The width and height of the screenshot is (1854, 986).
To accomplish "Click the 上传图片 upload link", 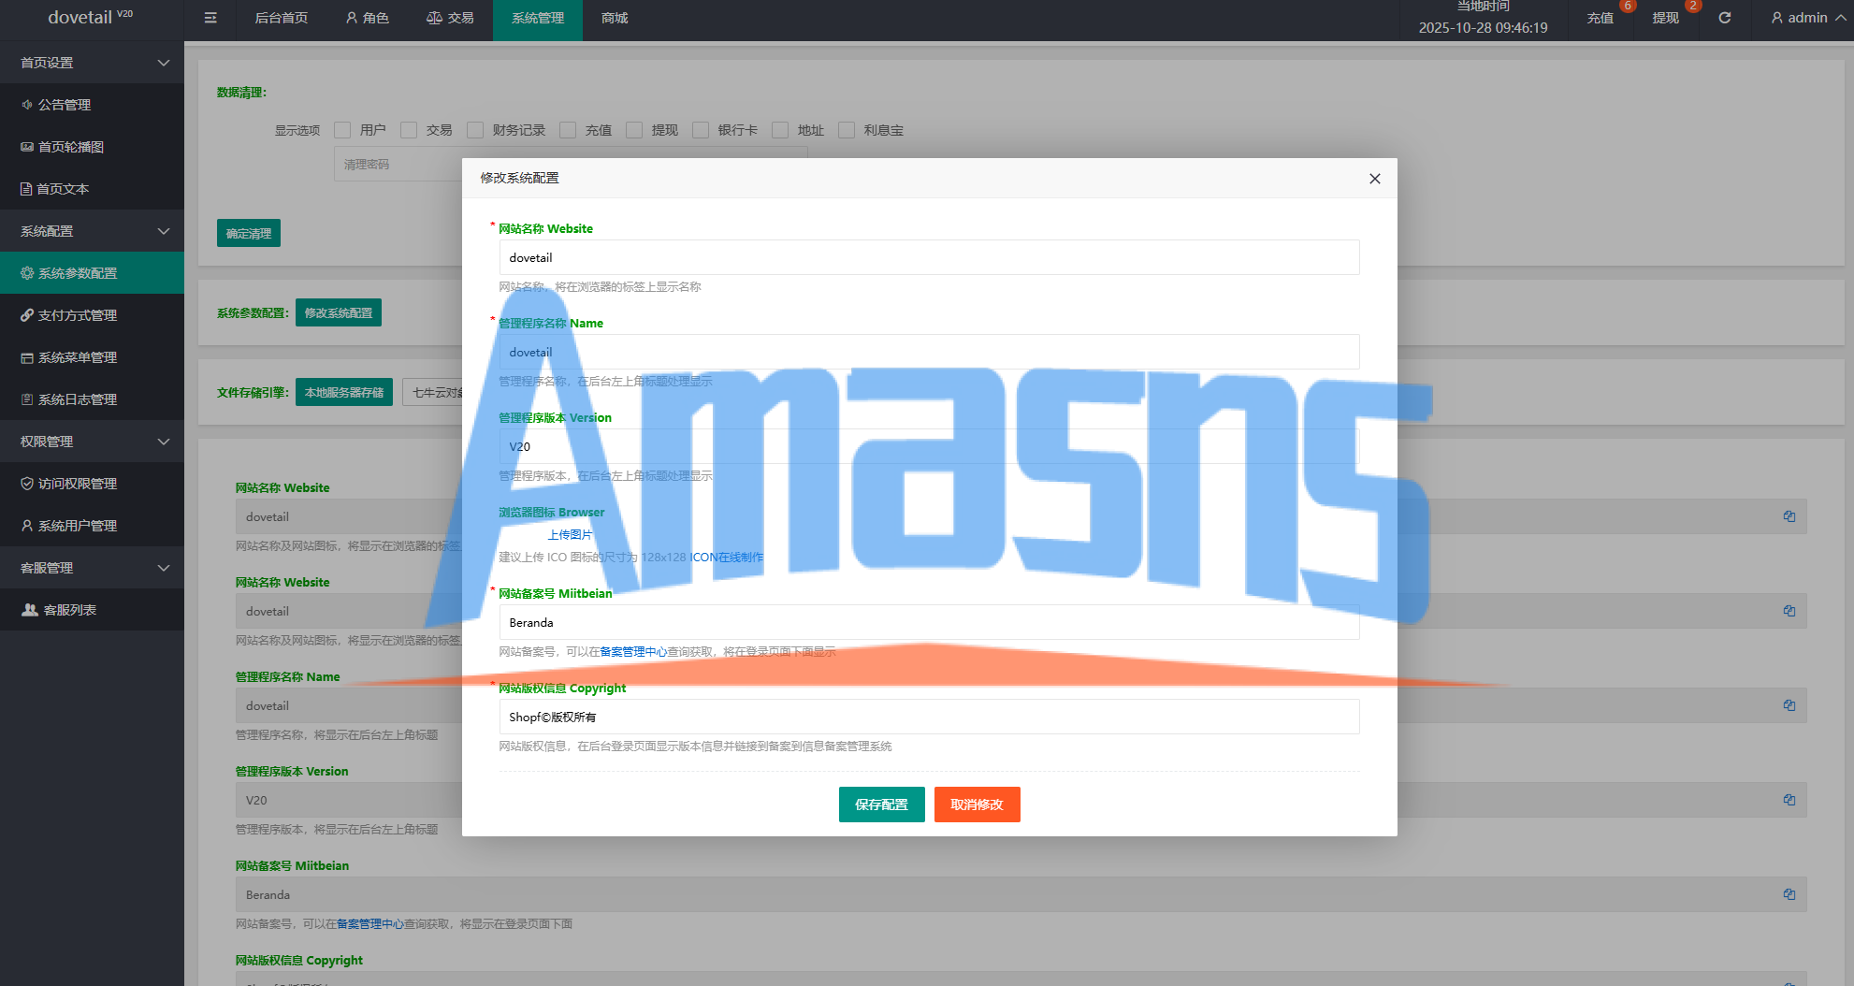I will [x=570, y=535].
